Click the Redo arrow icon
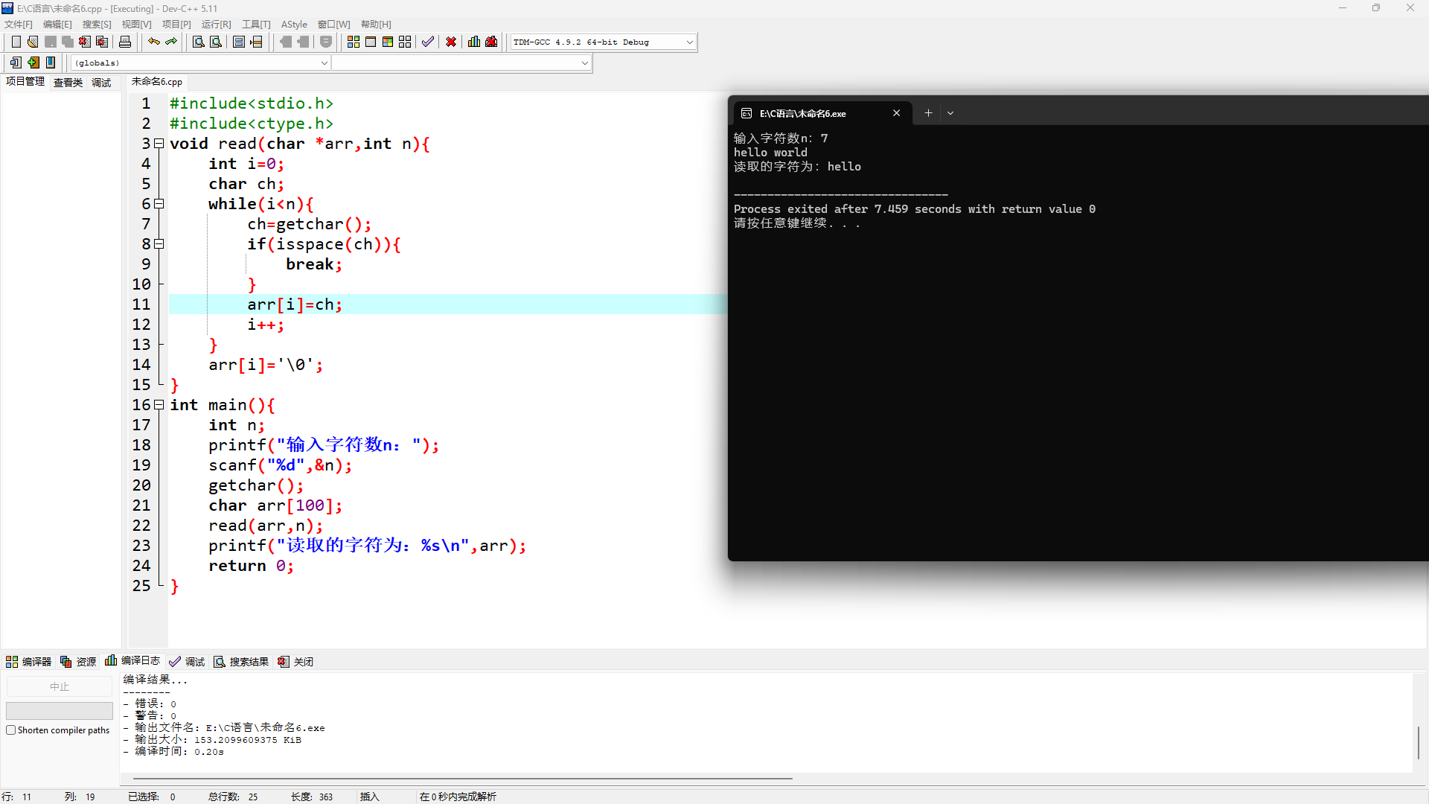The image size is (1429, 804). pyautogui.click(x=171, y=42)
